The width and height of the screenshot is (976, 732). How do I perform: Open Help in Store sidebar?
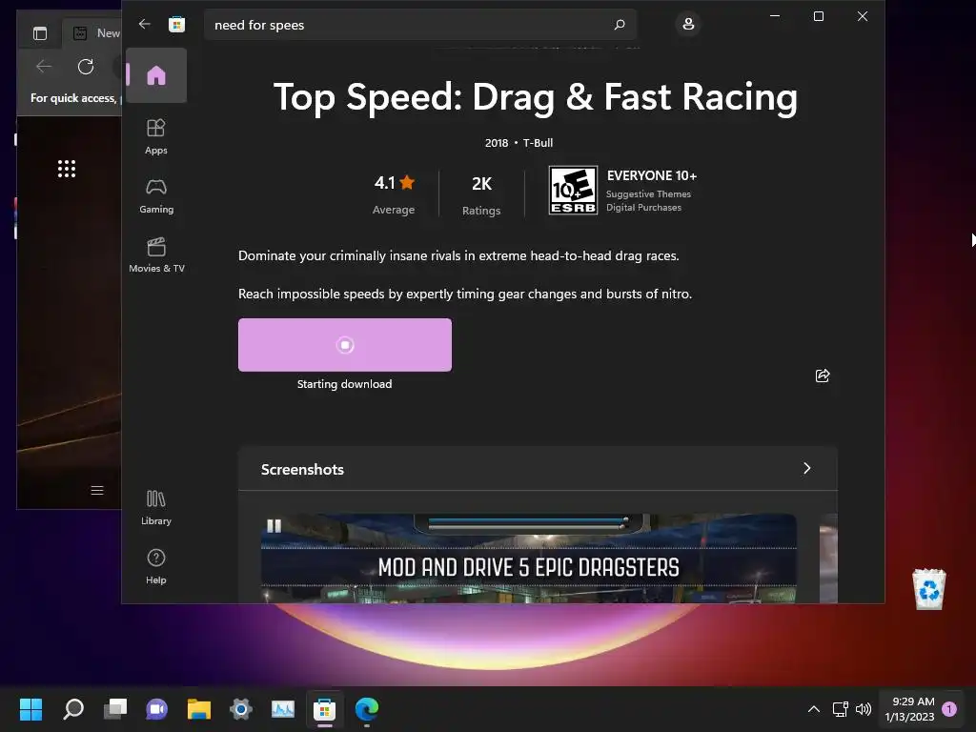[156, 566]
